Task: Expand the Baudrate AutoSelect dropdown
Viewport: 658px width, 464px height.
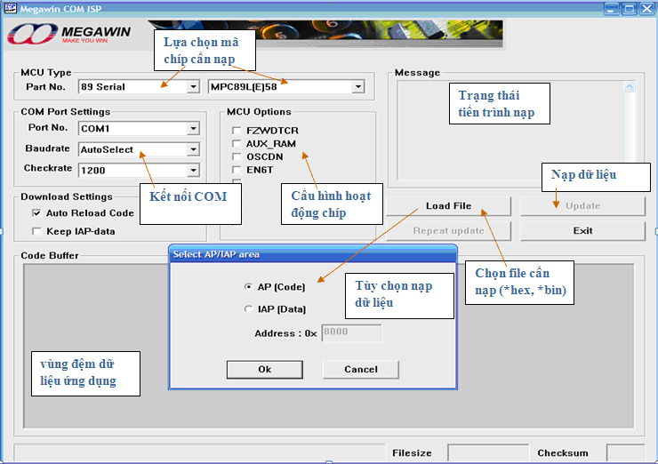Action: pyautogui.click(x=193, y=149)
